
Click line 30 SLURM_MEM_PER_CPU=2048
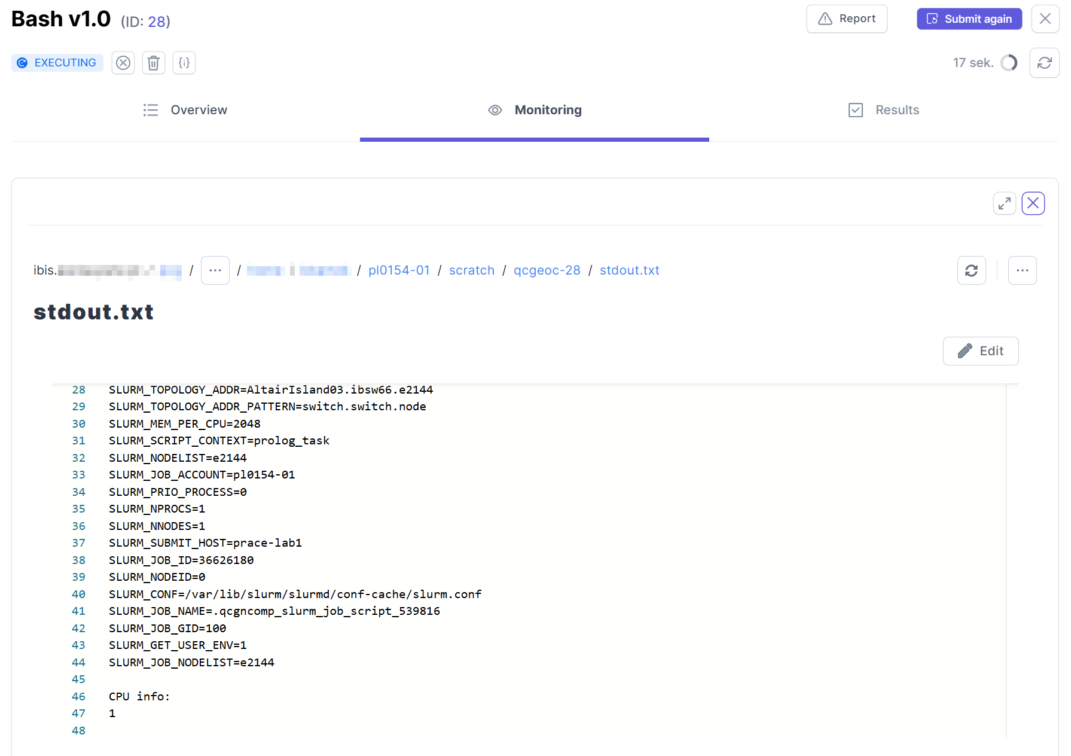click(x=185, y=424)
